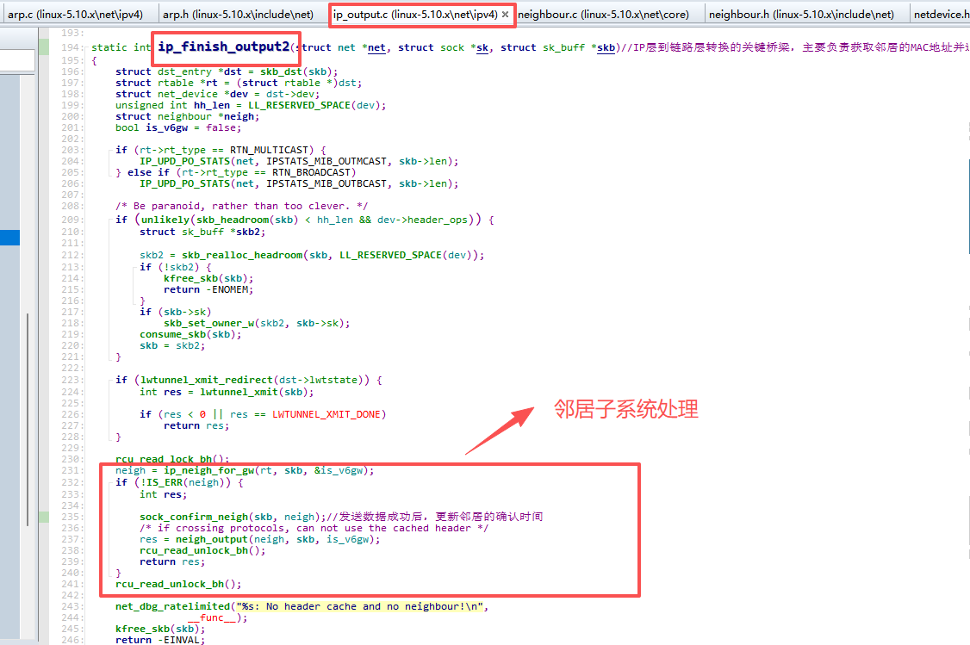The width and height of the screenshot is (970, 645).
Task: Click the "Be paranoid, rather than too clever" comment
Action: pos(241,206)
